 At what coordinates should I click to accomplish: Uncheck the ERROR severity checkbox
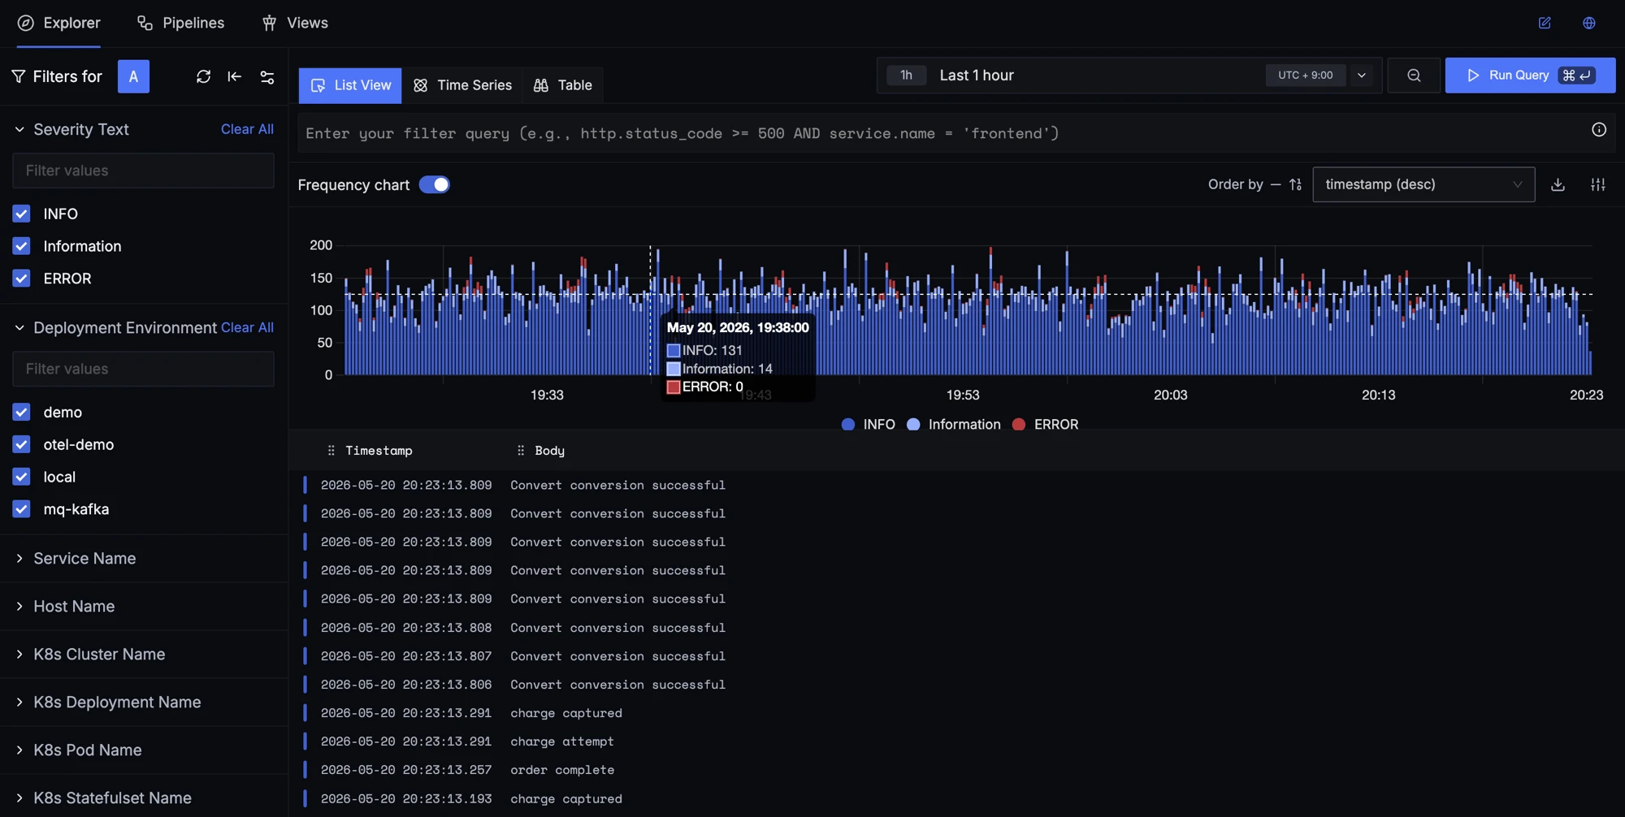click(22, 279)
